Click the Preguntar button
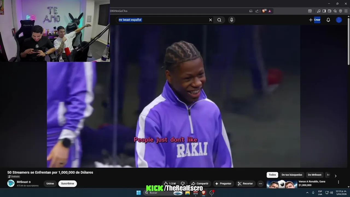 [x=223, y=184]
